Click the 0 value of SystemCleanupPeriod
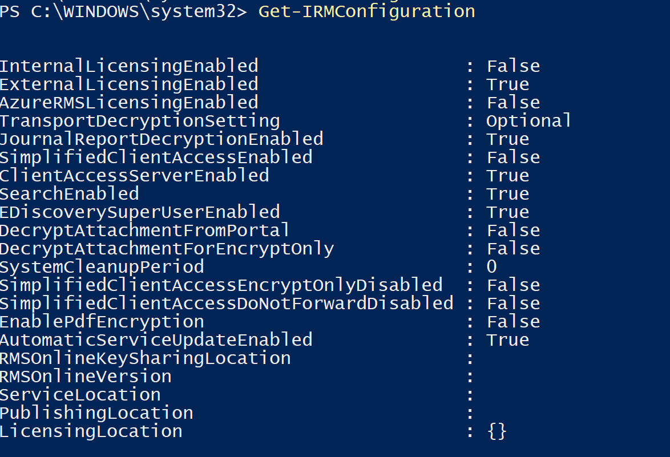The width and height of the screenshot is (670, 457). point(491,267)
